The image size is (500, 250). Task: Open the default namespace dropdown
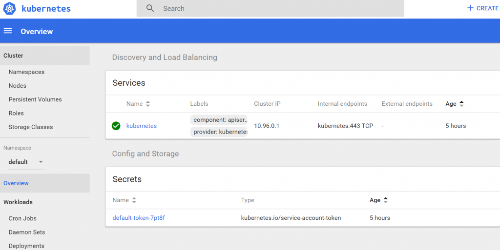[x=25, y=162]
